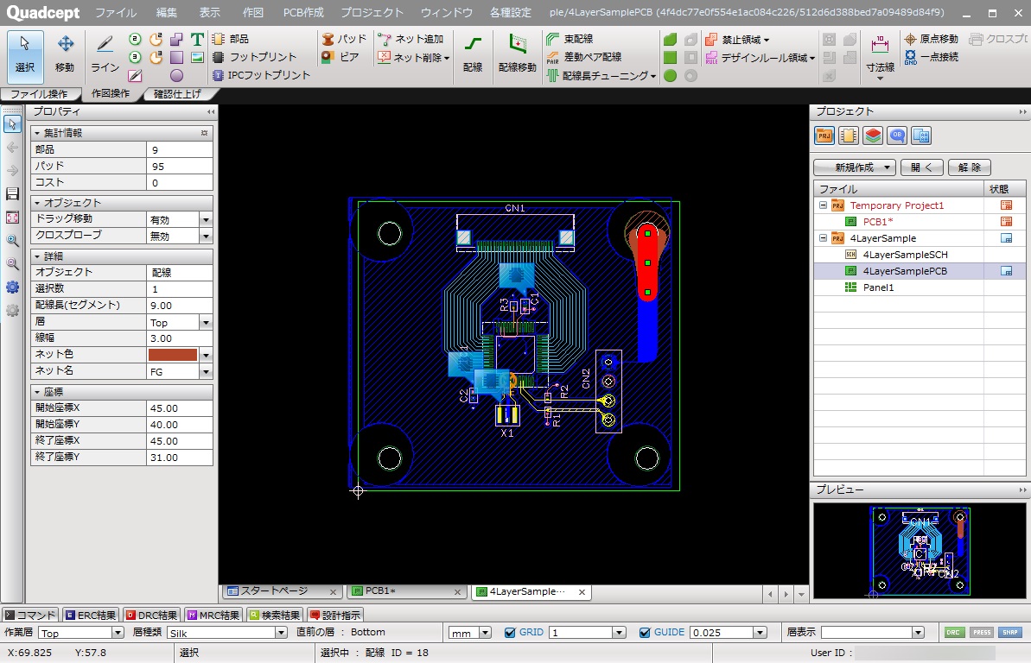Switch to the DRC結果 tab

[x=151, y=616]
